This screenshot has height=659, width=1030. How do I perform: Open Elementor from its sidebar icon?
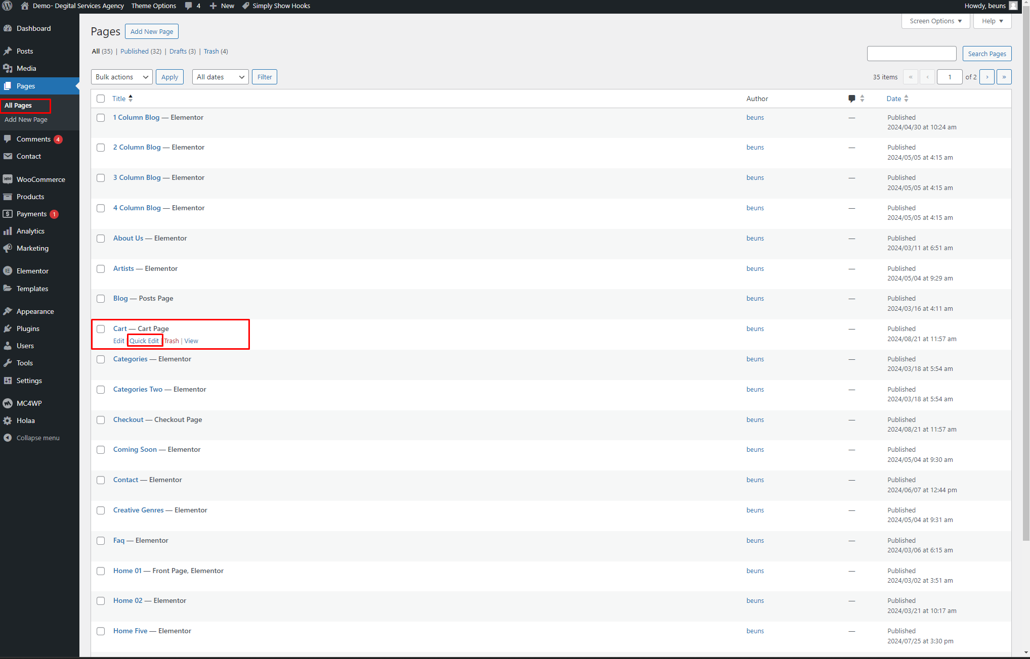8,271
